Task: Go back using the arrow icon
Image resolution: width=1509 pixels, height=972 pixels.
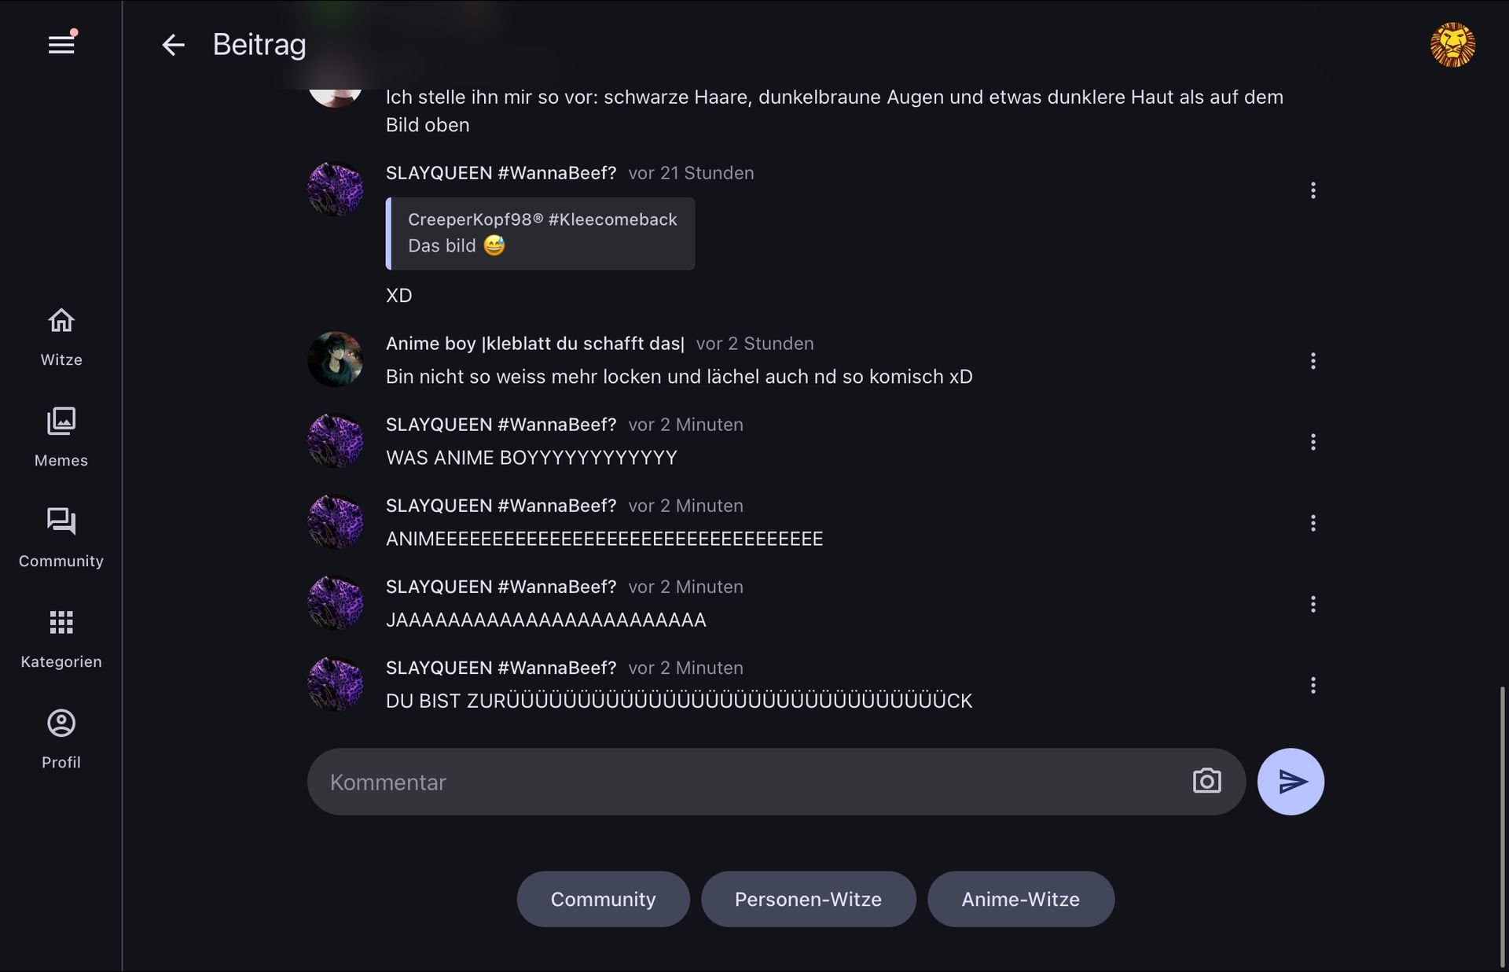Action: (173, 45)
